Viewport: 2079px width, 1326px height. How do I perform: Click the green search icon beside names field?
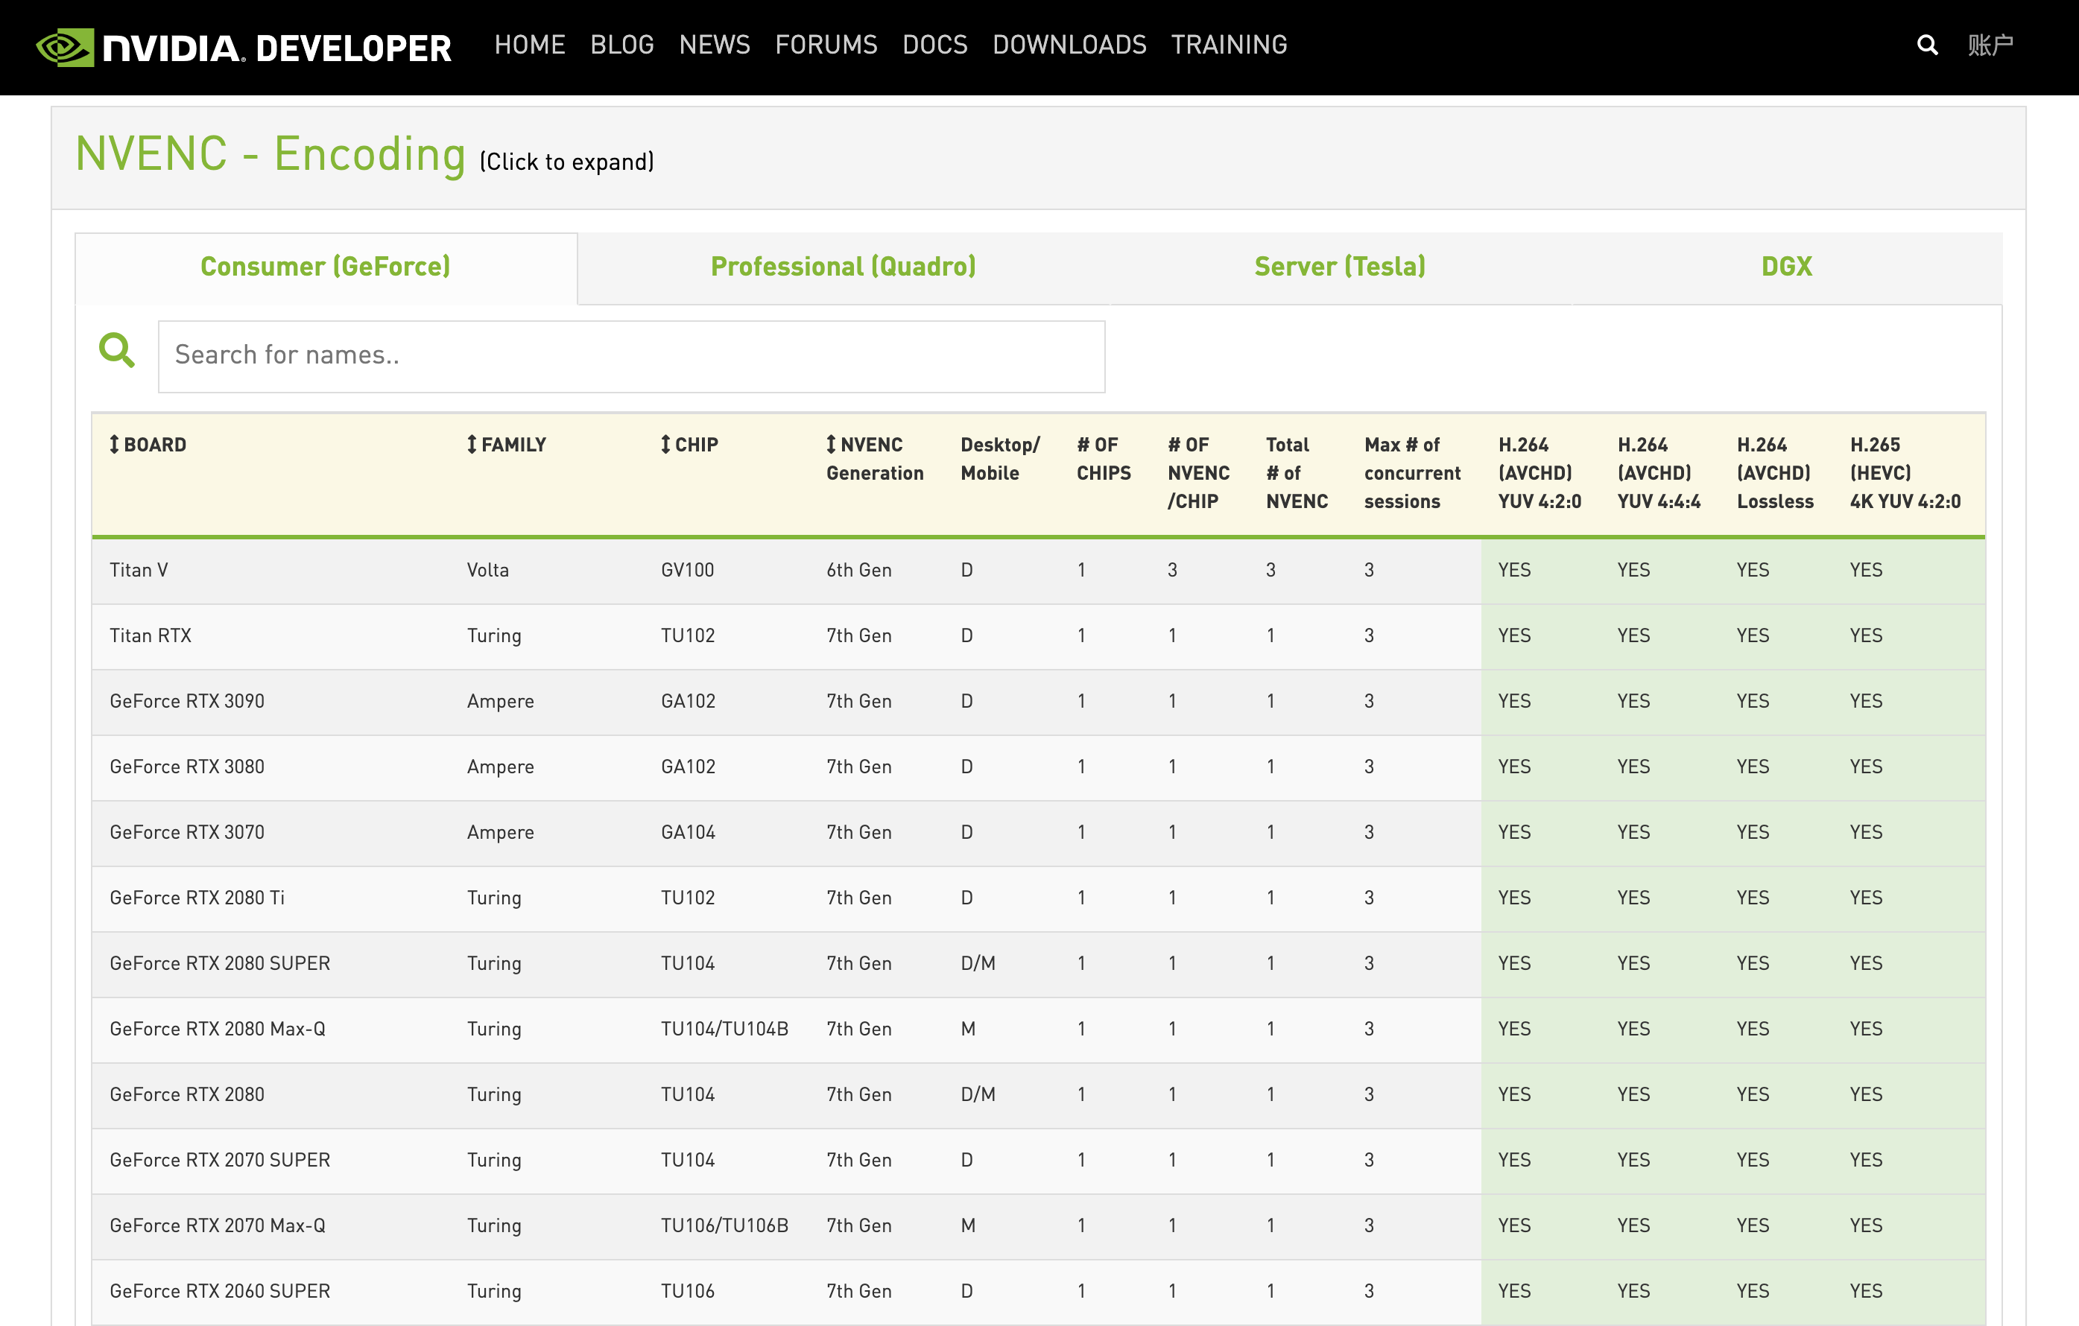tap(116, 350)
